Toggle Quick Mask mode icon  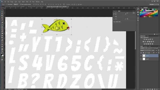tap(2, 57)
